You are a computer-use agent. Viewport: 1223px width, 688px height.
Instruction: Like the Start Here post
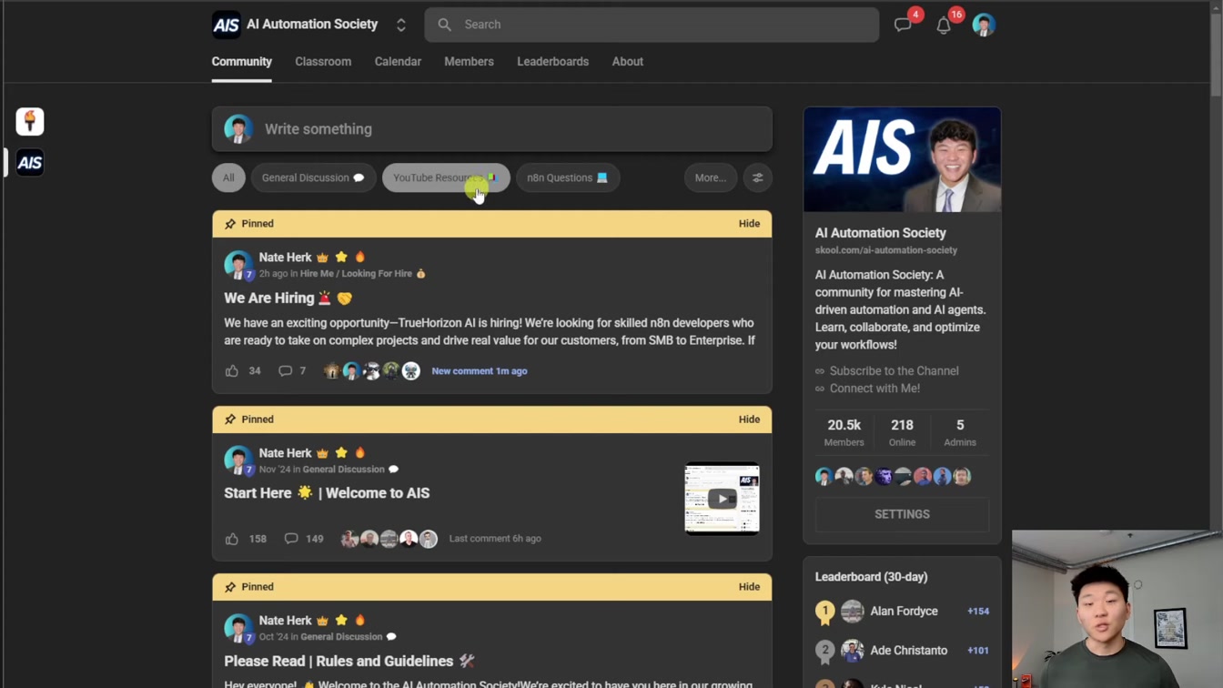[232, 539]
